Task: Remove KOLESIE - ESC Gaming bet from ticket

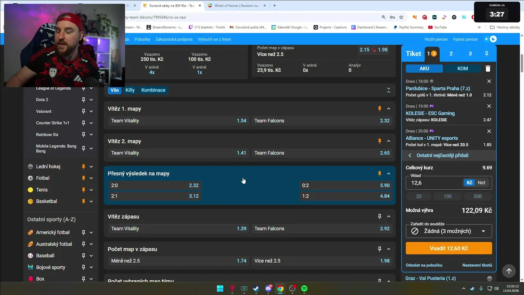Action: pyautogui.click(x=489, y=107)
